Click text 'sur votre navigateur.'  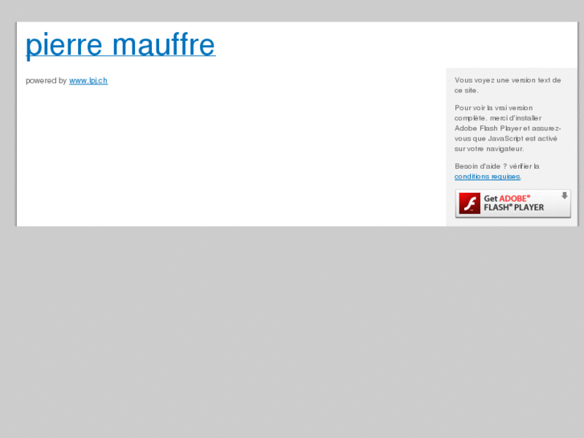[489, 149]
